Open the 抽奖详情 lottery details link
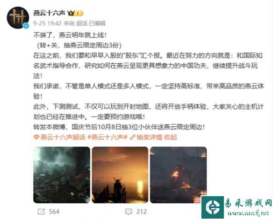Viewport: 273px width, 219px height. (150, 137)
